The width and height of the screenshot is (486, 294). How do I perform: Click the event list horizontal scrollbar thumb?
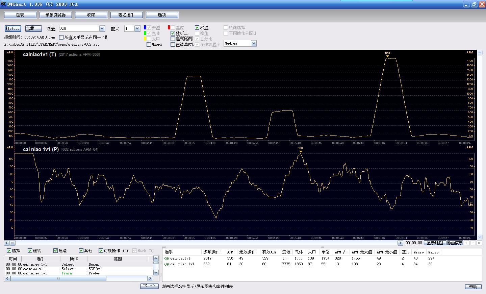[58, 279]
